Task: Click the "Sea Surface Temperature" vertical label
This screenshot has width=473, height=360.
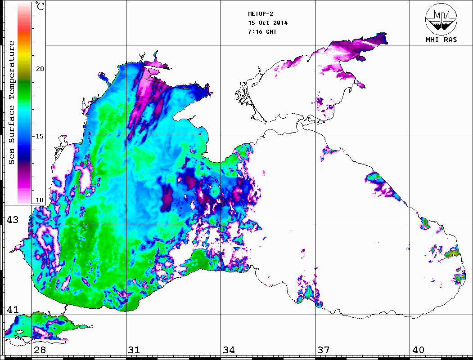Action: (x=11, y=102)
